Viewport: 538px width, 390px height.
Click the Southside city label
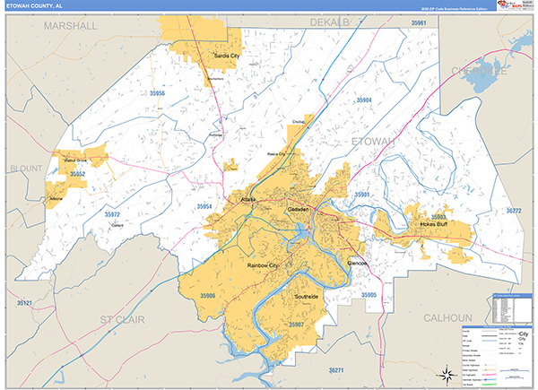307,297
